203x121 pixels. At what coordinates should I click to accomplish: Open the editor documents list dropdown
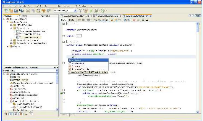click(x=197, y=16)
